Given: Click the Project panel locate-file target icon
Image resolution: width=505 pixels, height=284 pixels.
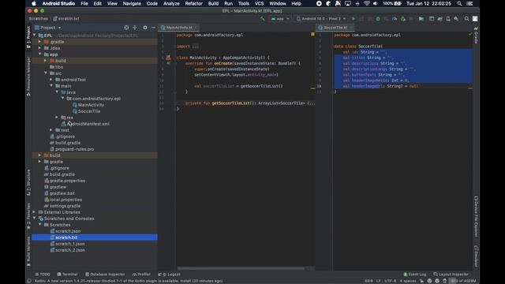Looking at the screenshot, I should [x=126, y=28].
